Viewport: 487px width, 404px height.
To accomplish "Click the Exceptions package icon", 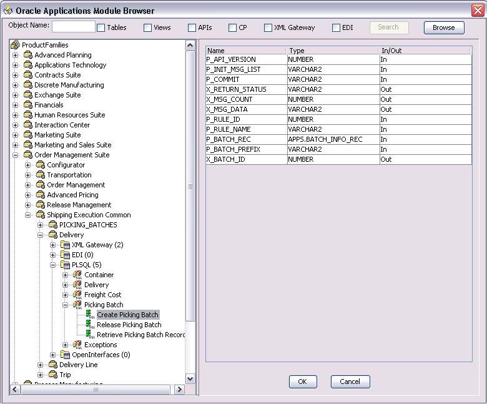I will (x=77, y=345).
